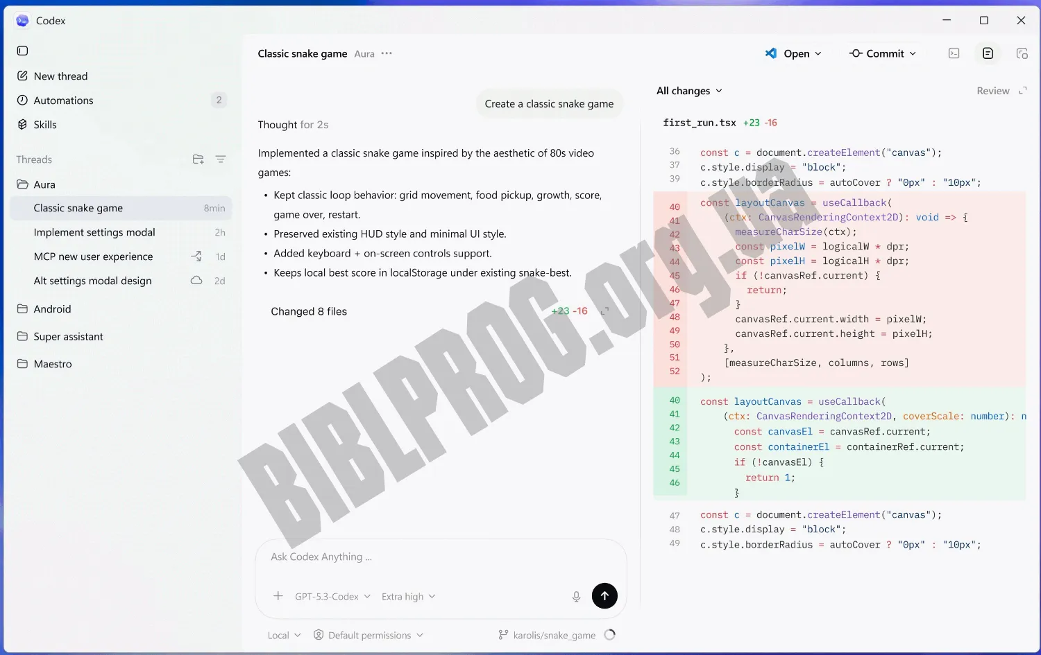Maximize the Codex window
The height and width of the screenshot is (655, 1041).
983,21
